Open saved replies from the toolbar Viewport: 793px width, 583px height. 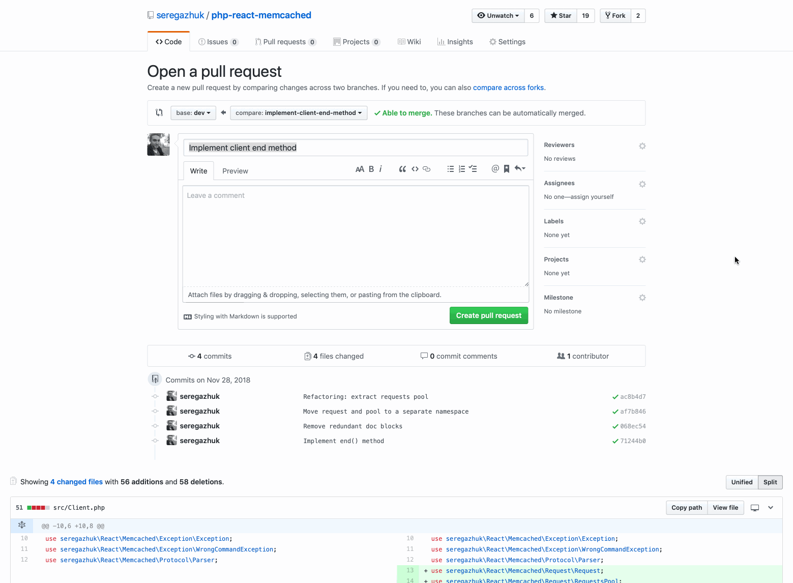[x=520, y=169]
